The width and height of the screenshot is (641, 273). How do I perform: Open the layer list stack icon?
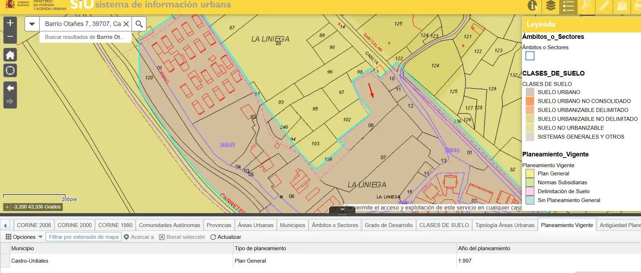(550, 6)
